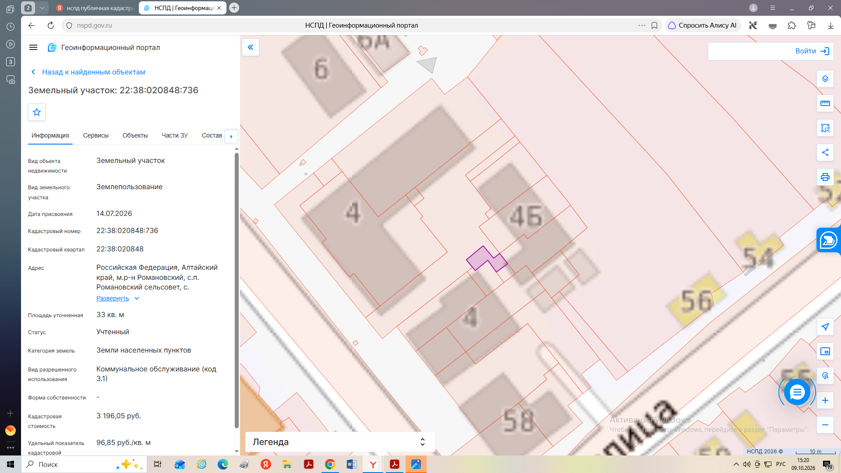841x473 pixels.
Task: Zoom out on the map
Action: click(825, 425)
